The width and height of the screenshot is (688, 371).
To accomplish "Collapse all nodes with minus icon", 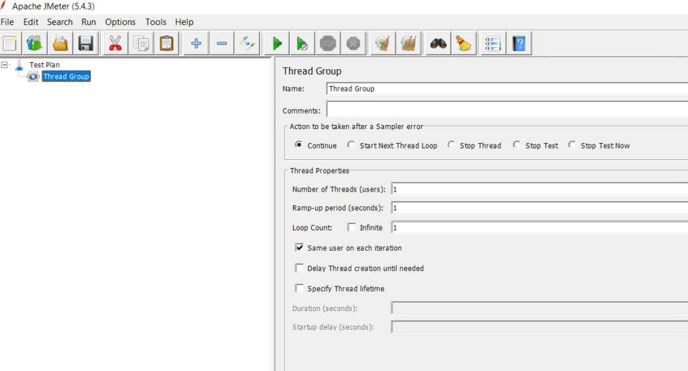I will pos(222,44).
